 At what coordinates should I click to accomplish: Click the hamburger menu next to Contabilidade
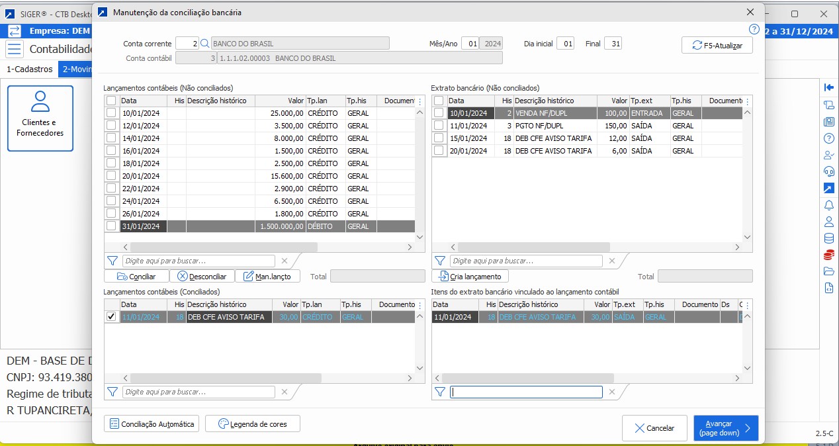pos(15,49)
